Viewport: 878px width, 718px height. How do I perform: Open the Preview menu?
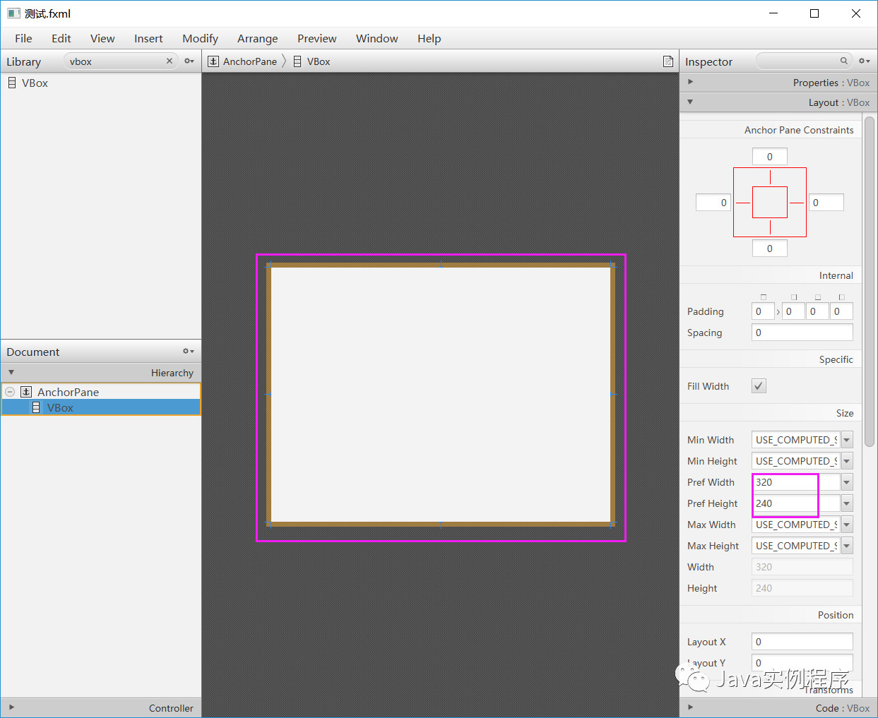click(316, 39)
